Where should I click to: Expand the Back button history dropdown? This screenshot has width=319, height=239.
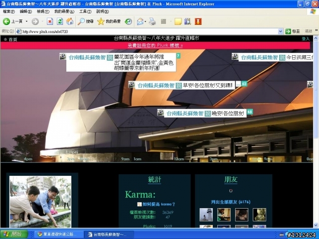[x=26, y=21]
